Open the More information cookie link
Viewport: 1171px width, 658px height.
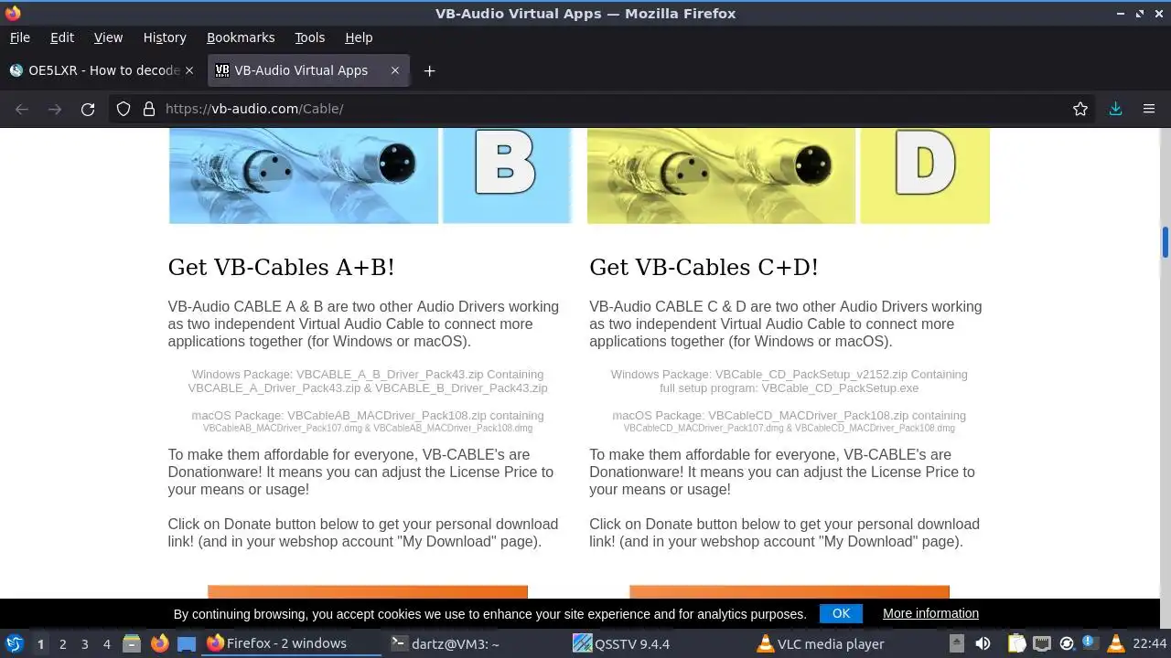pyautogui.click(x=930, y=613)
